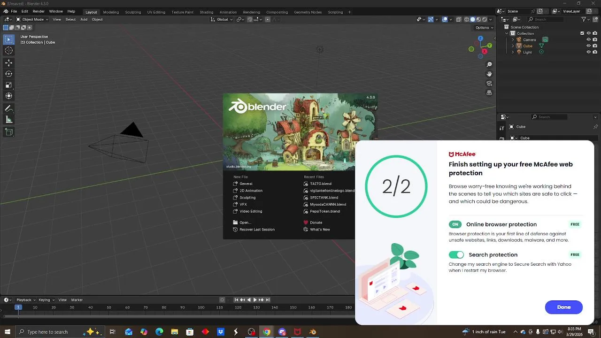
Task: Disable Cube in renders camera icon
Action: click(595, 46)
